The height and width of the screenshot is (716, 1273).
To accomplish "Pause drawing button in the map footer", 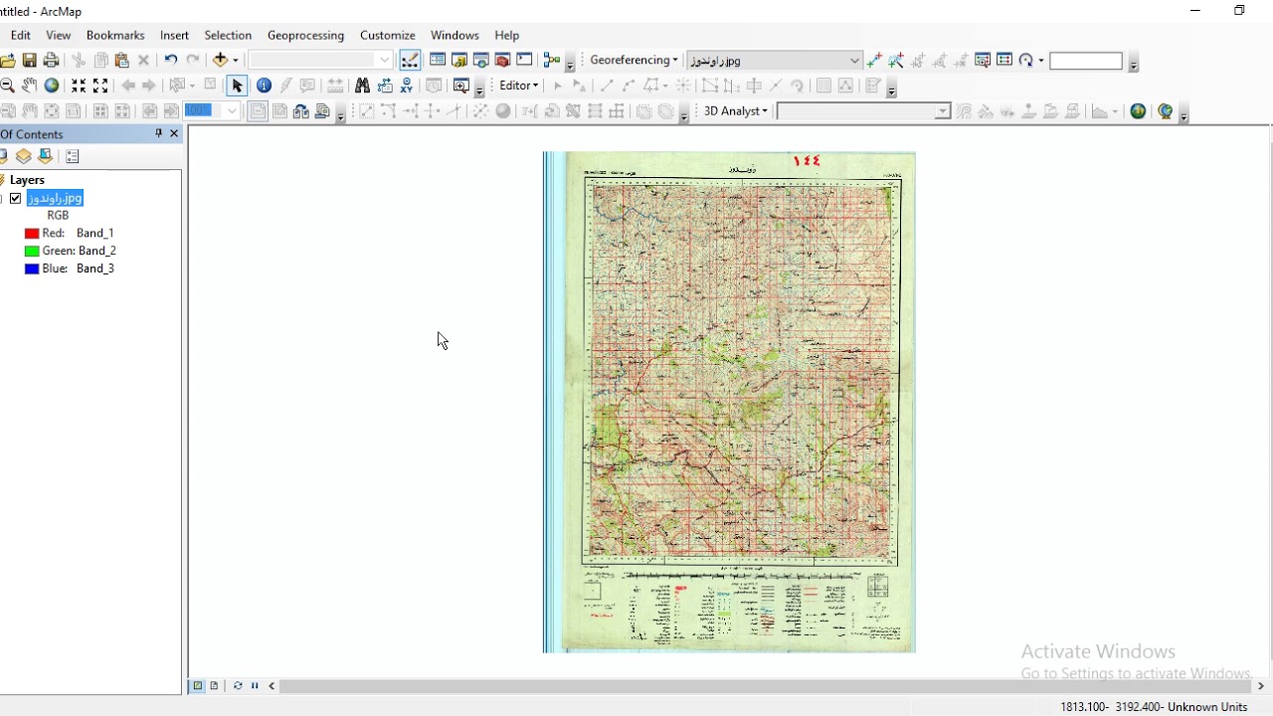I will click(x=255, y=686).
